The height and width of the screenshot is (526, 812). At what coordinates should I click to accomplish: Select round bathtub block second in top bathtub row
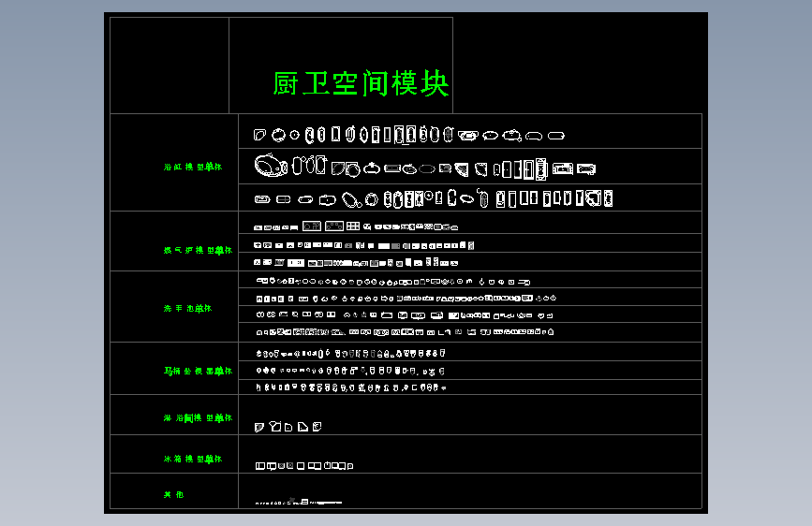point(278,135)
